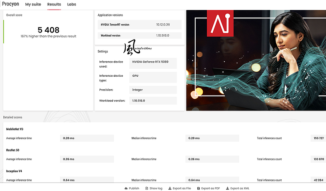Select Application versions Workload version 1.10.518.0

[163, 35]
